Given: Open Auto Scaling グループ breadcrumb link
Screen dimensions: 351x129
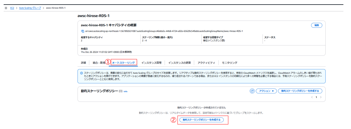Looking at the screenshot, I should [x=30, y=8].
